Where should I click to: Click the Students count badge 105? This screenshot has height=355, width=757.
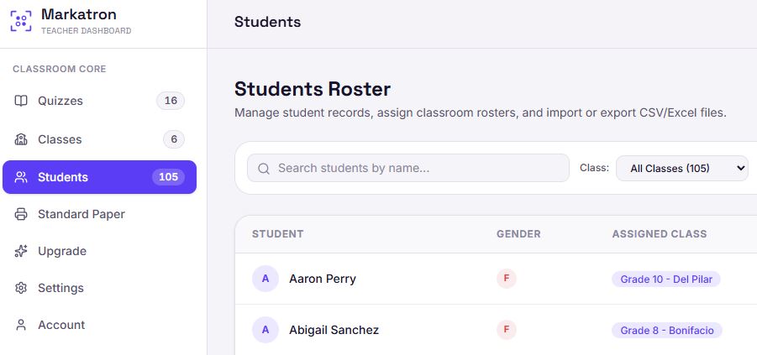(x=169, y=177)
